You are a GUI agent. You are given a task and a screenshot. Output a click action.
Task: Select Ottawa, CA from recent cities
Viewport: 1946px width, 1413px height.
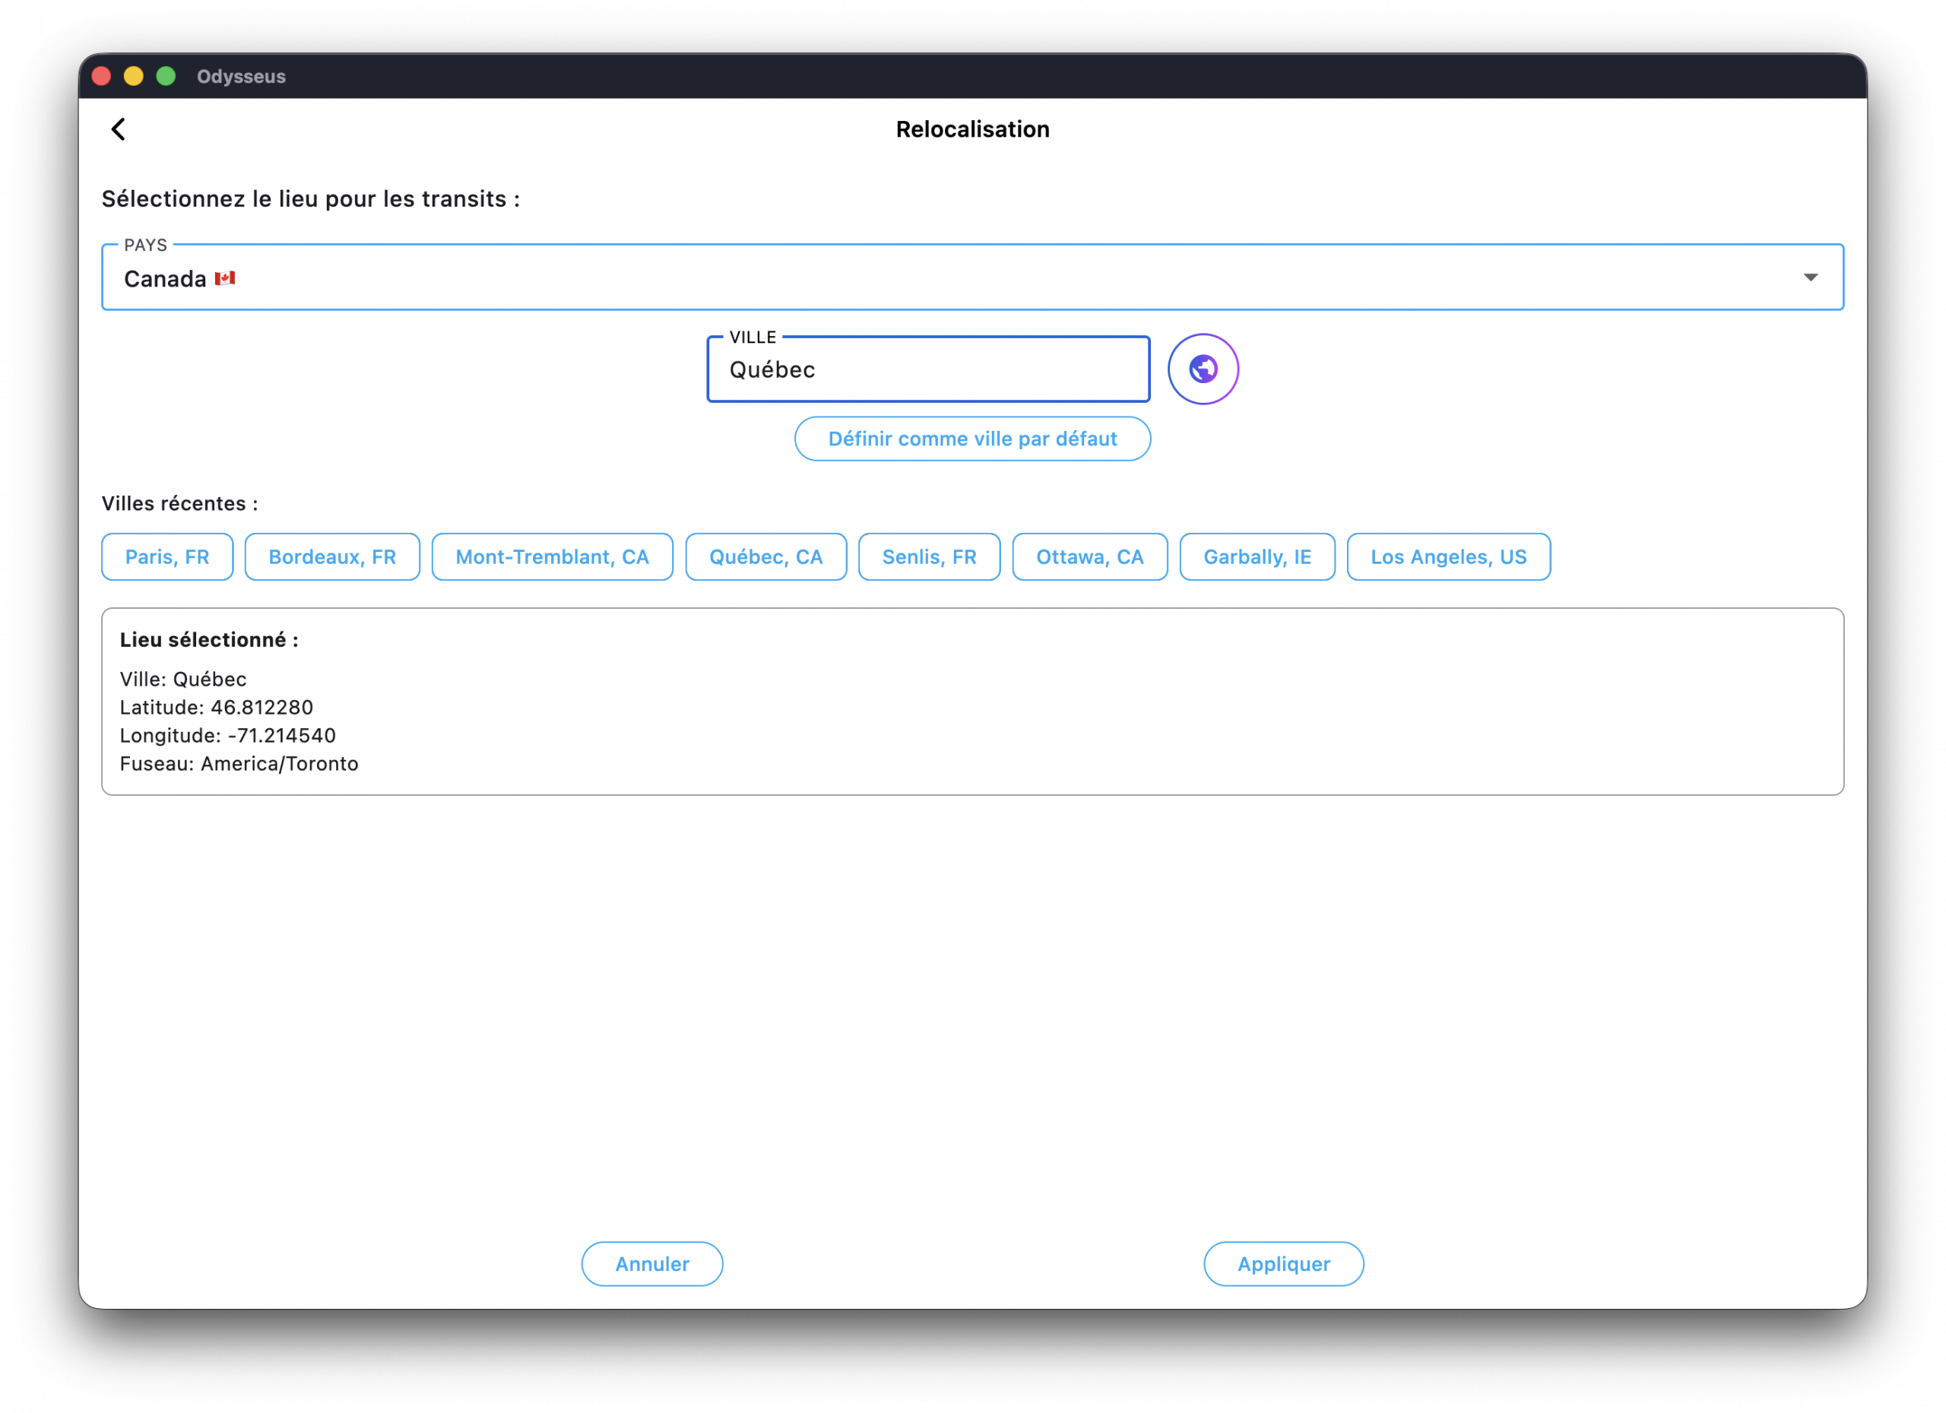(1089, 557)
